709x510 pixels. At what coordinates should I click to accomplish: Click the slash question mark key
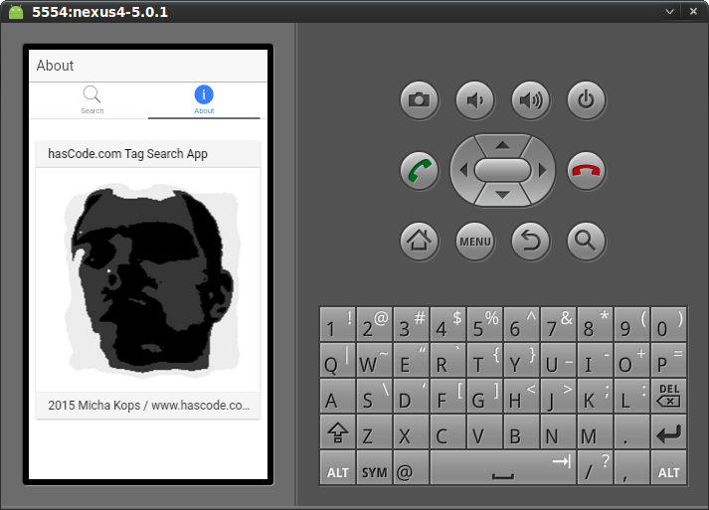point(596,467)
